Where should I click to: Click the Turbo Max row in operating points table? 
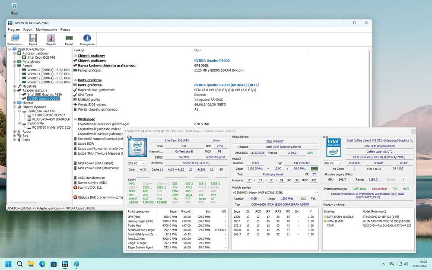[x=177, y=226]
